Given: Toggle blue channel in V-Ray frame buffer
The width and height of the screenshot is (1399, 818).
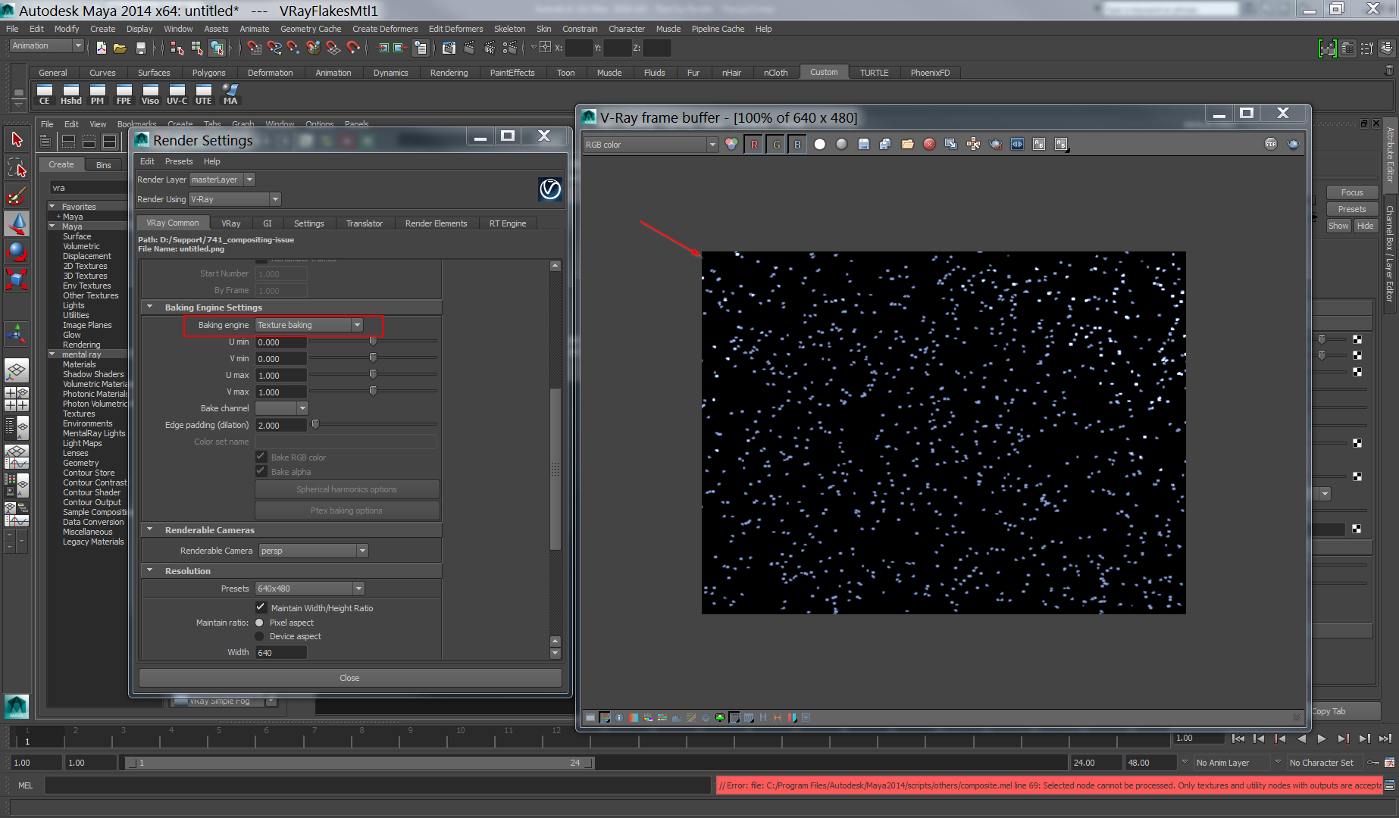Looking at the screenshot, I should point(797,145).
